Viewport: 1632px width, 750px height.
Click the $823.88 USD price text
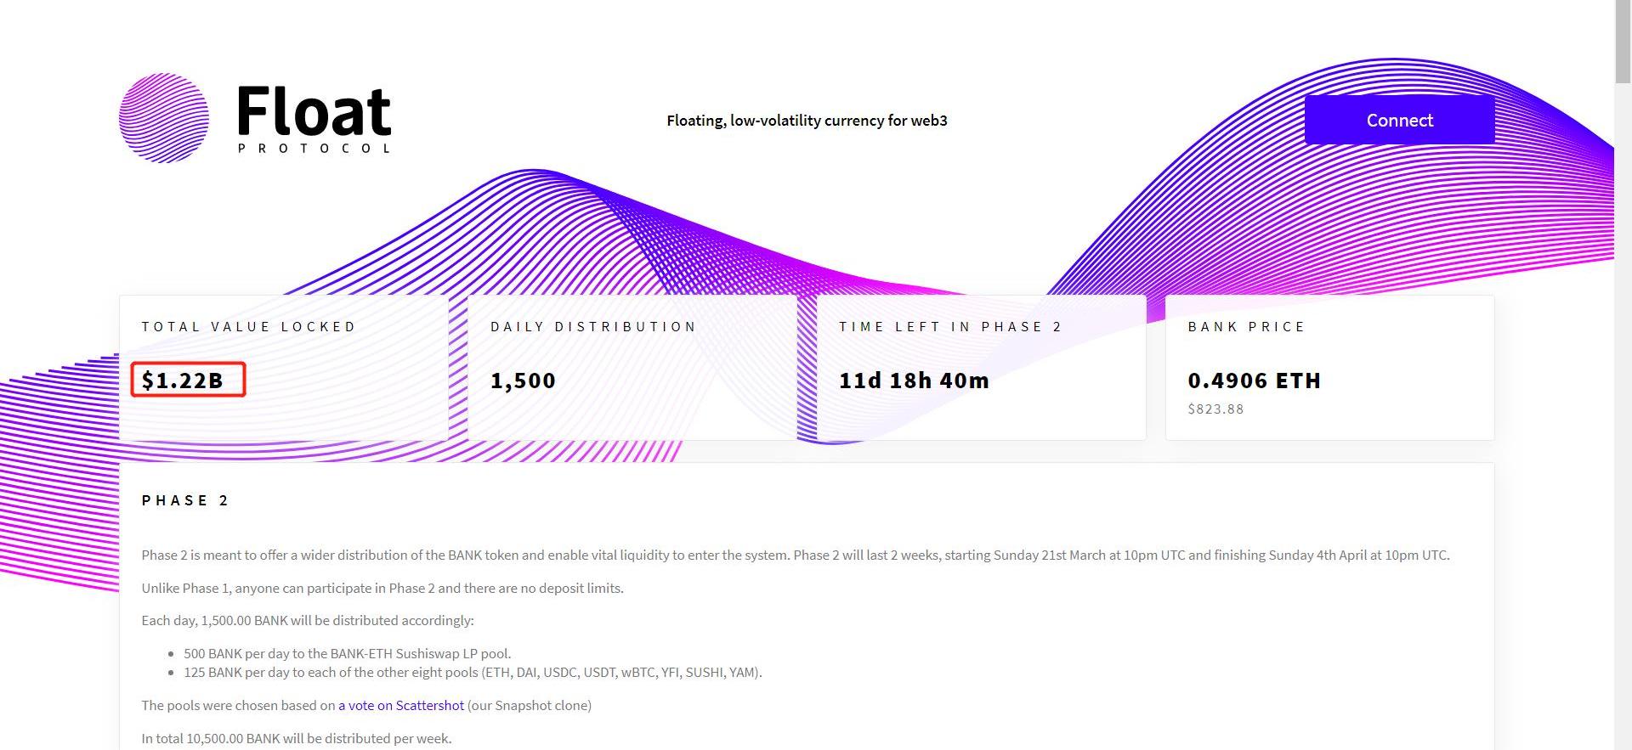click(x=1215, y=409)
